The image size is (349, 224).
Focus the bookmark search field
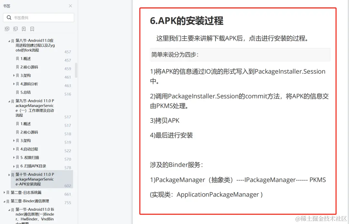38,17
